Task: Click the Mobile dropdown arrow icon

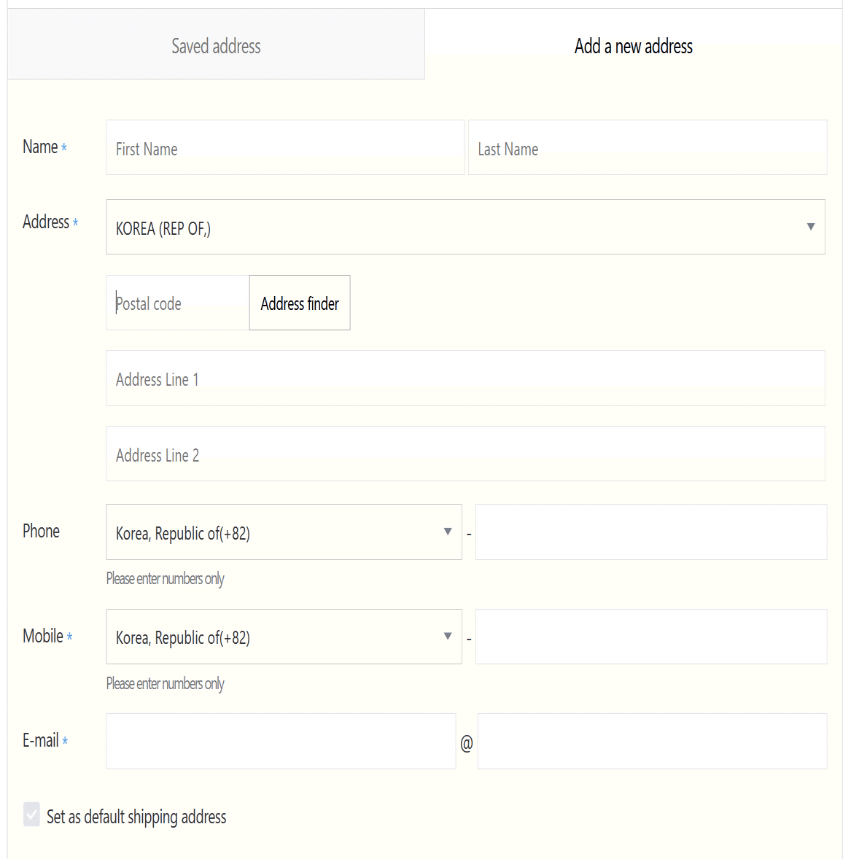Action: click(448, 636)
